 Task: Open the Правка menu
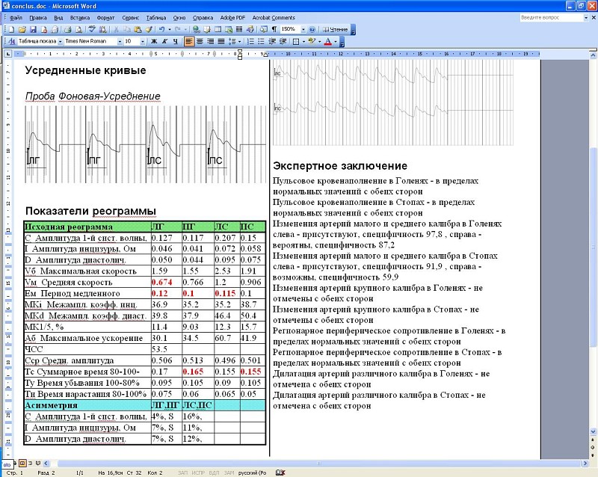tap(38, 17)
